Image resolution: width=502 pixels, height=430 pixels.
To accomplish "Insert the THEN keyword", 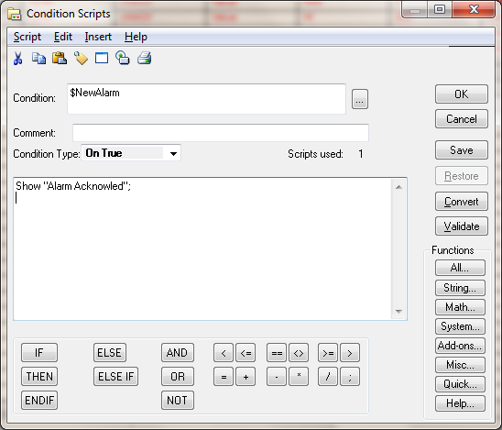I will [x=39, y=377].
